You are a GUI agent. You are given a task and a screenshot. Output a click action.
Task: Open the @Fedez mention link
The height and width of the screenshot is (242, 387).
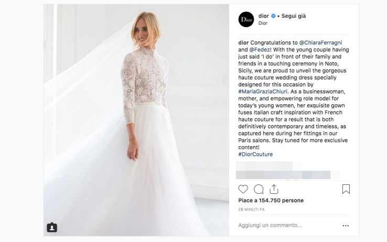click(x=260, y=50)
